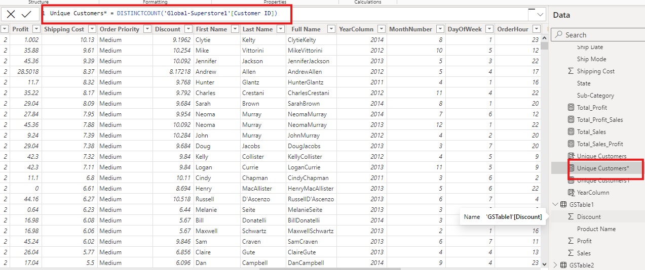Expand the GSTable2 table node
Screen dimensions: 645x270
pos(555,265)
